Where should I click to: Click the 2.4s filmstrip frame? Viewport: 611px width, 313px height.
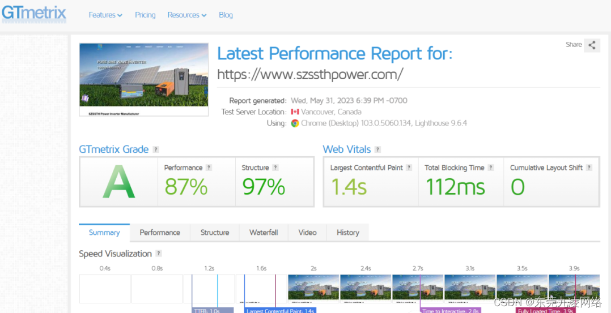click(366, 289)
